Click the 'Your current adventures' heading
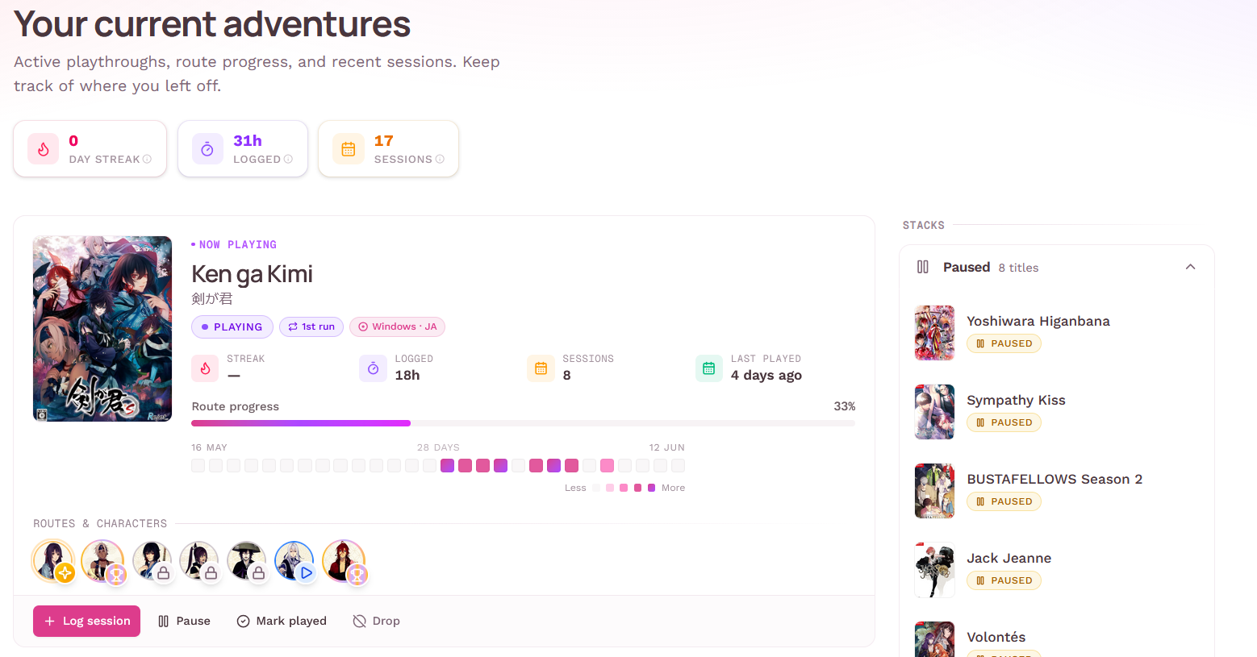Screen dimensions: 1257x657 click(212, 24)
